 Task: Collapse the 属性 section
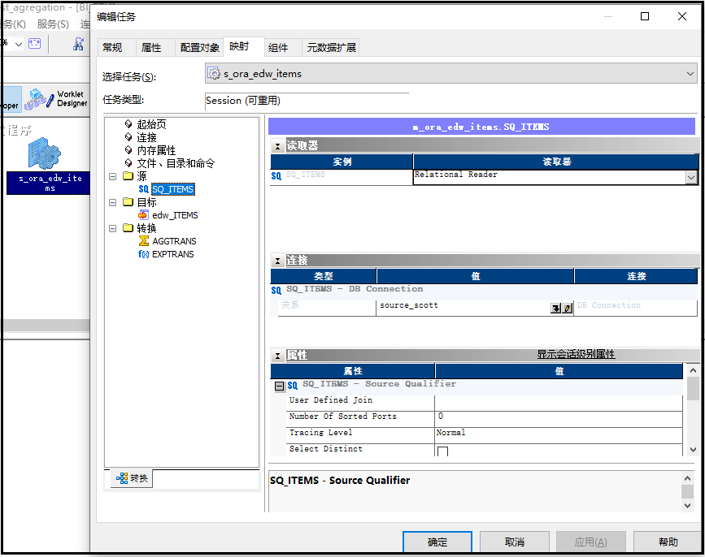coord(278,356)
